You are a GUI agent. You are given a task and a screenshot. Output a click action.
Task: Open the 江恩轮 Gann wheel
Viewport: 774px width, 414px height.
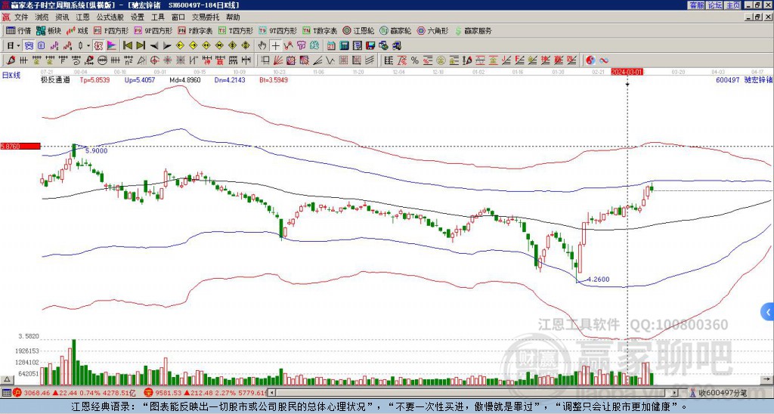click(358, 30)
